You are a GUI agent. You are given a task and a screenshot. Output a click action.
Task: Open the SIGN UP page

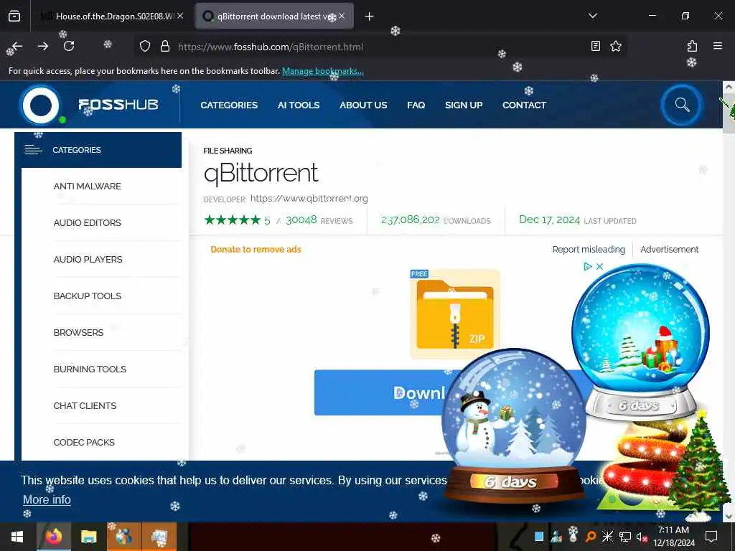coord(464,105)
